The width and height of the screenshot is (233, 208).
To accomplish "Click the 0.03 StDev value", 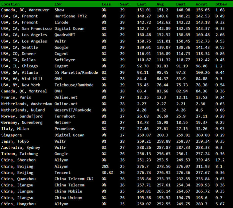I will [220, 104].
